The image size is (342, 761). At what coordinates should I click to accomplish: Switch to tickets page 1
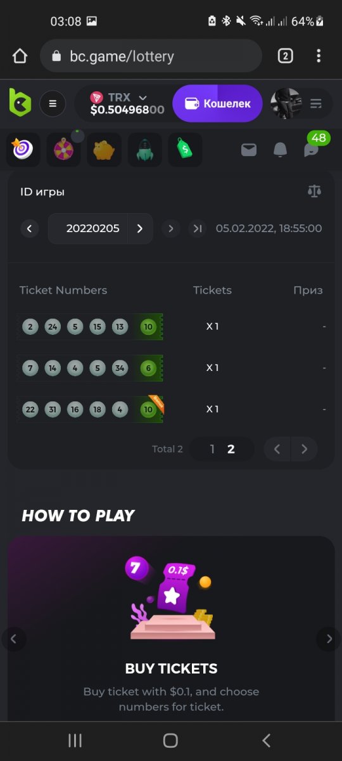212,449
